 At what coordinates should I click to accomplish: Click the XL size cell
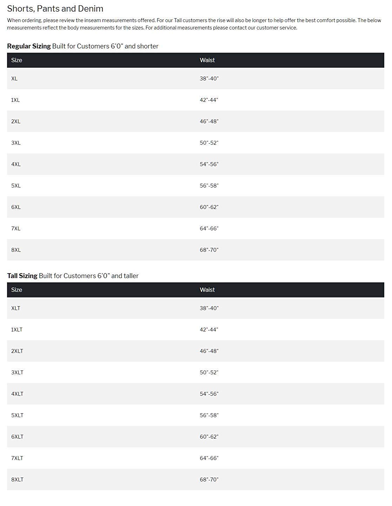point(14,79)
